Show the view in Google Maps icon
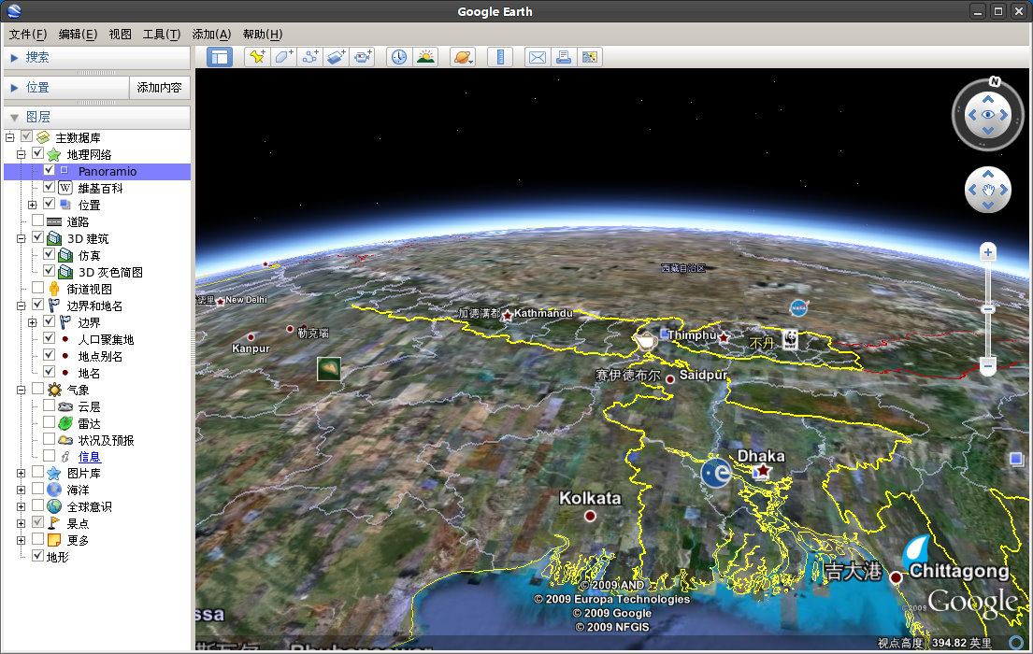Image resolution: width=1033 pixels, height=654 pixels. tap(590, 57)
